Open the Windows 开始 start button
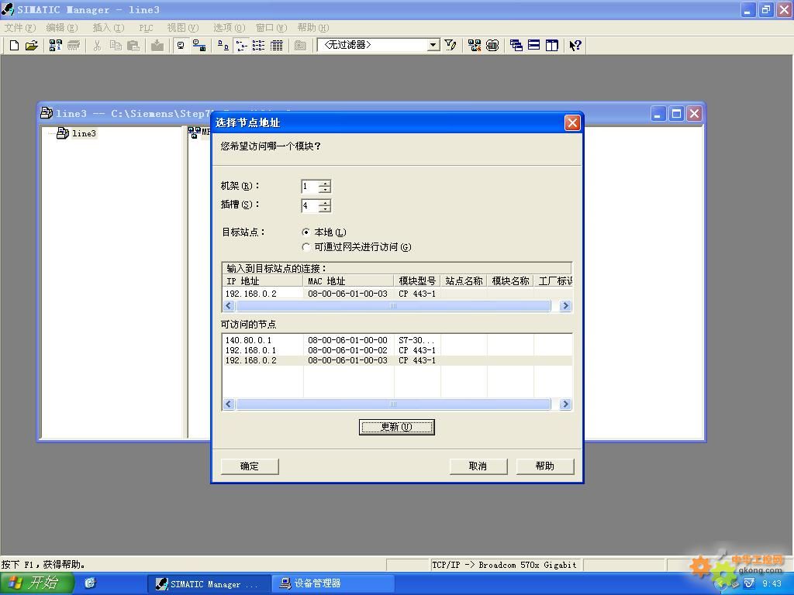 (37, 583)
